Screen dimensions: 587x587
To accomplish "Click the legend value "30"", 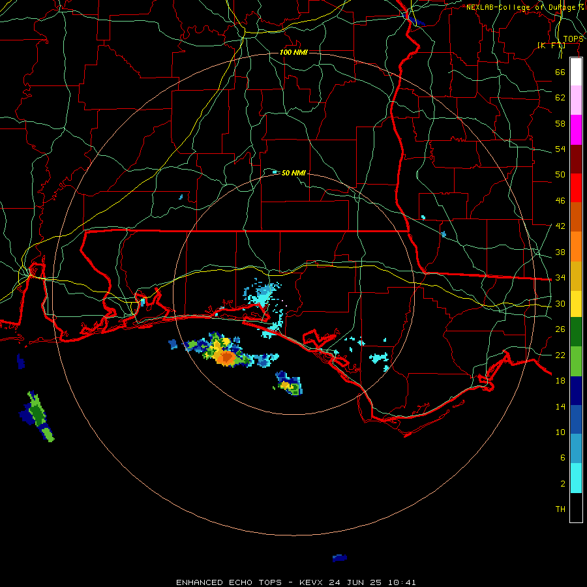I will coord(560,303).
